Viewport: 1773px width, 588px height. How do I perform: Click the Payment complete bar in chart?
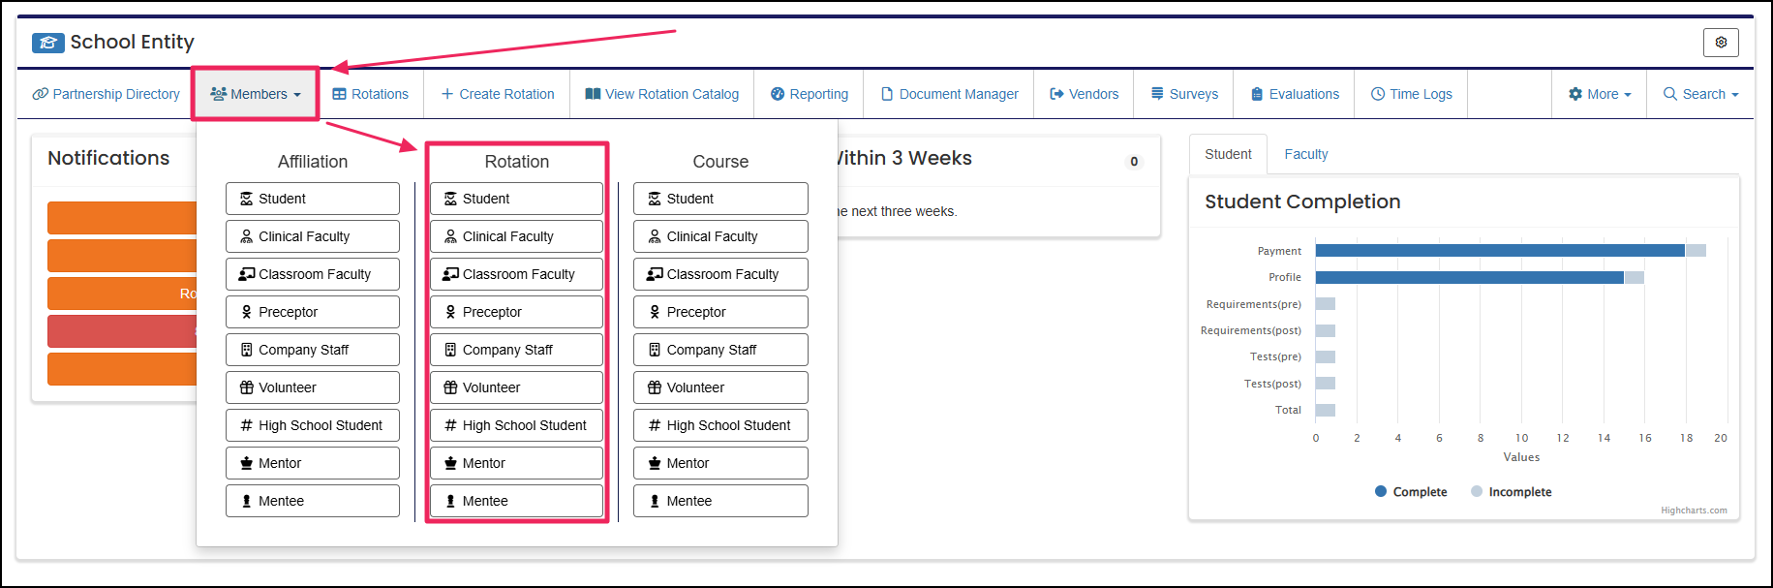pos(1500,251)
